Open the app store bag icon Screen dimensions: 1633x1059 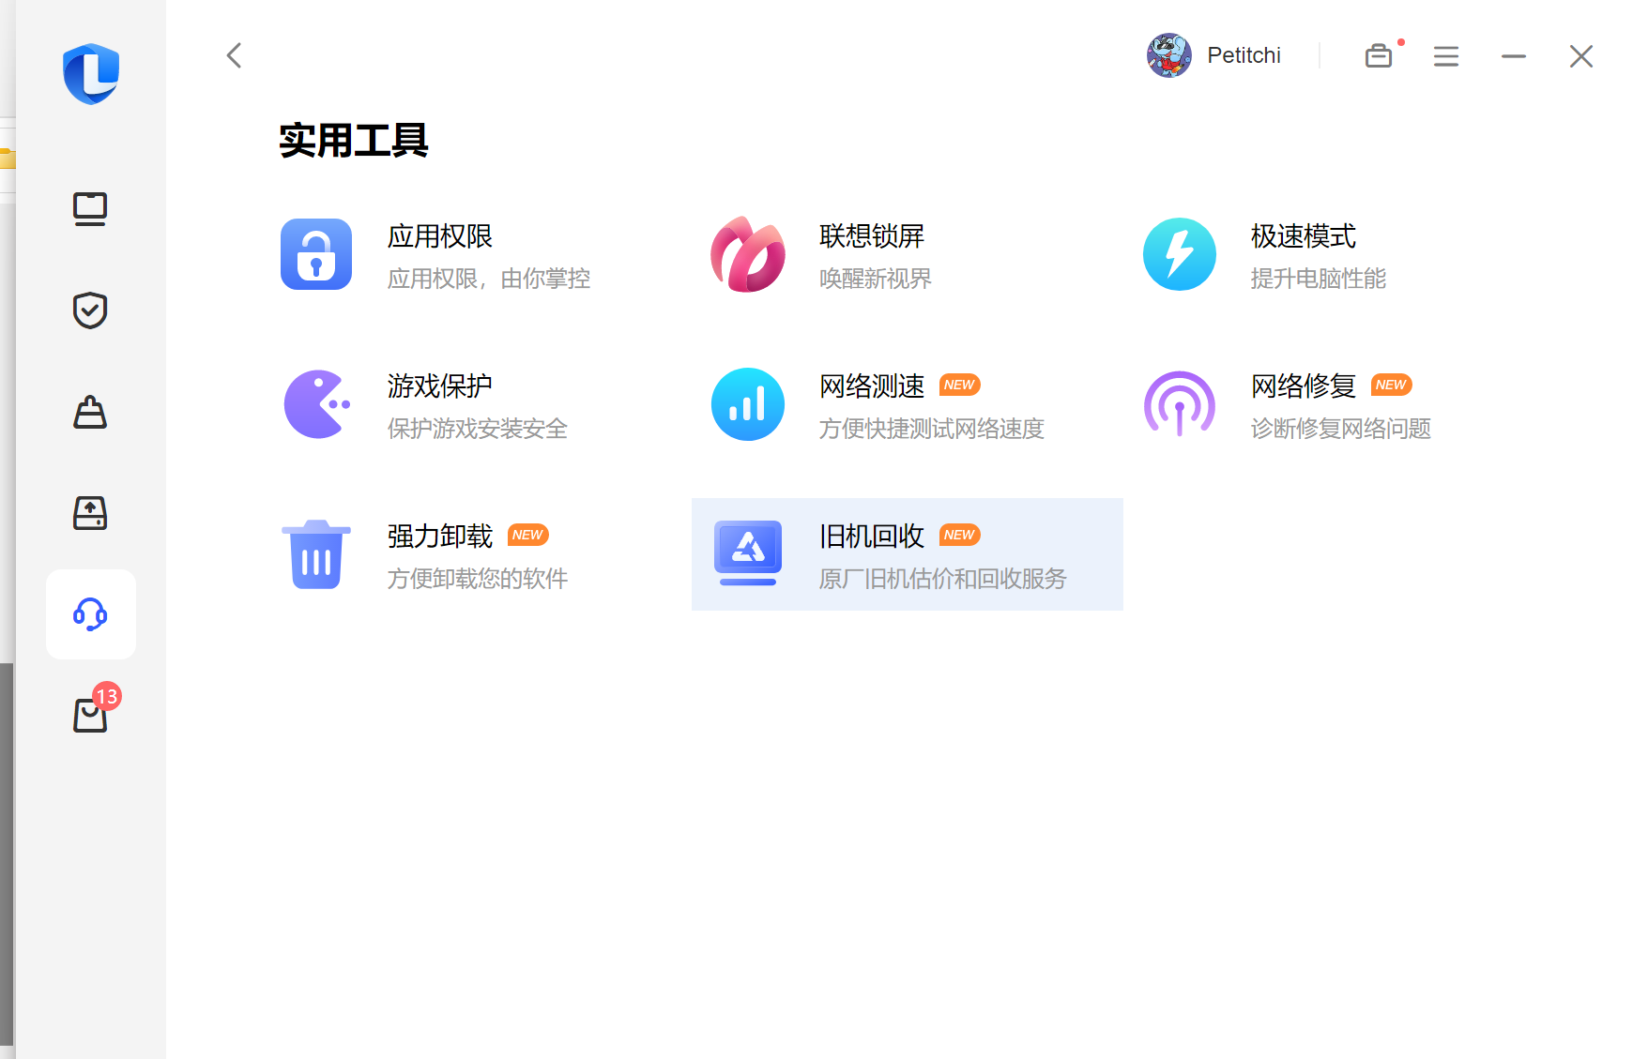click(90, 716)
